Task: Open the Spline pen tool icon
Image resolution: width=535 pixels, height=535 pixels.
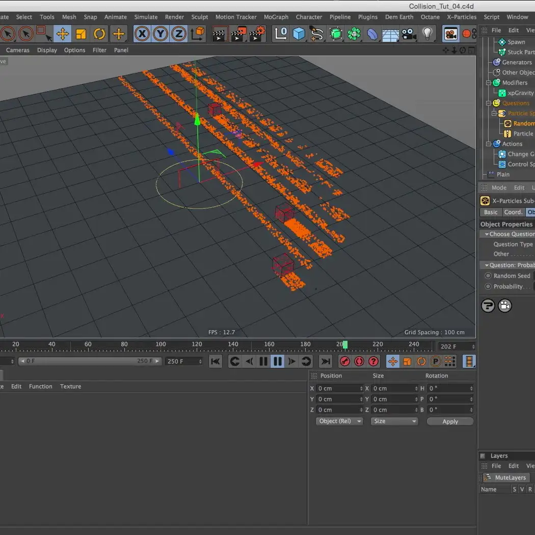Action: point(317,34)
